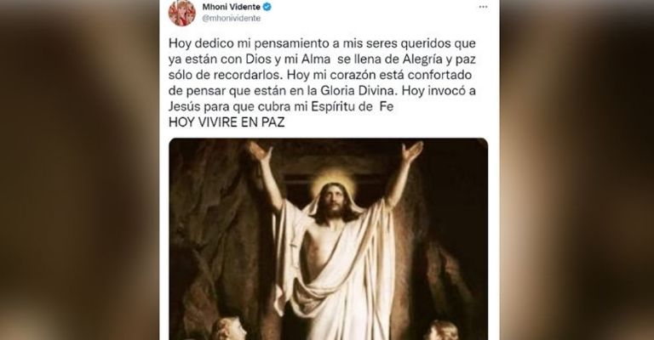Click the kneeling figure's head at the image's bottom left
This screenshot has height=340, width=654.
click(x=228, y=329)
